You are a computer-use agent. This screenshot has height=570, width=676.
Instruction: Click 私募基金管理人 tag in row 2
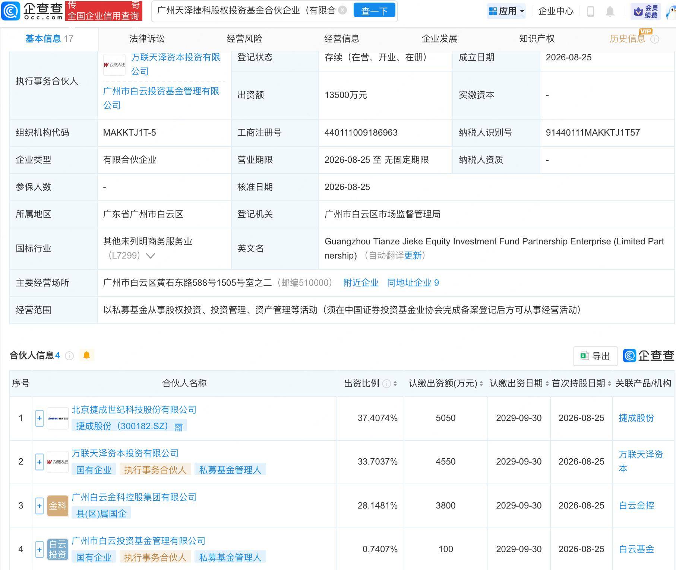point(230,470)
